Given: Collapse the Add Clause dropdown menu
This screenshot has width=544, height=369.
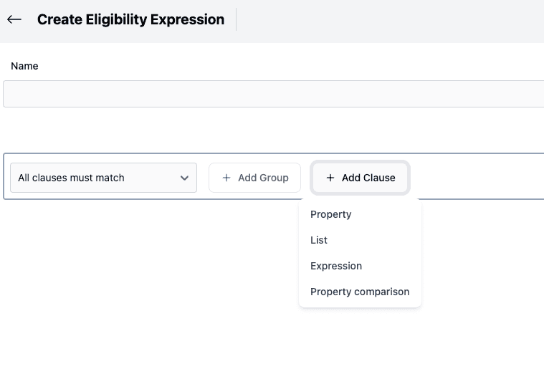Looking at the screenshot, I should coord(361,178).
